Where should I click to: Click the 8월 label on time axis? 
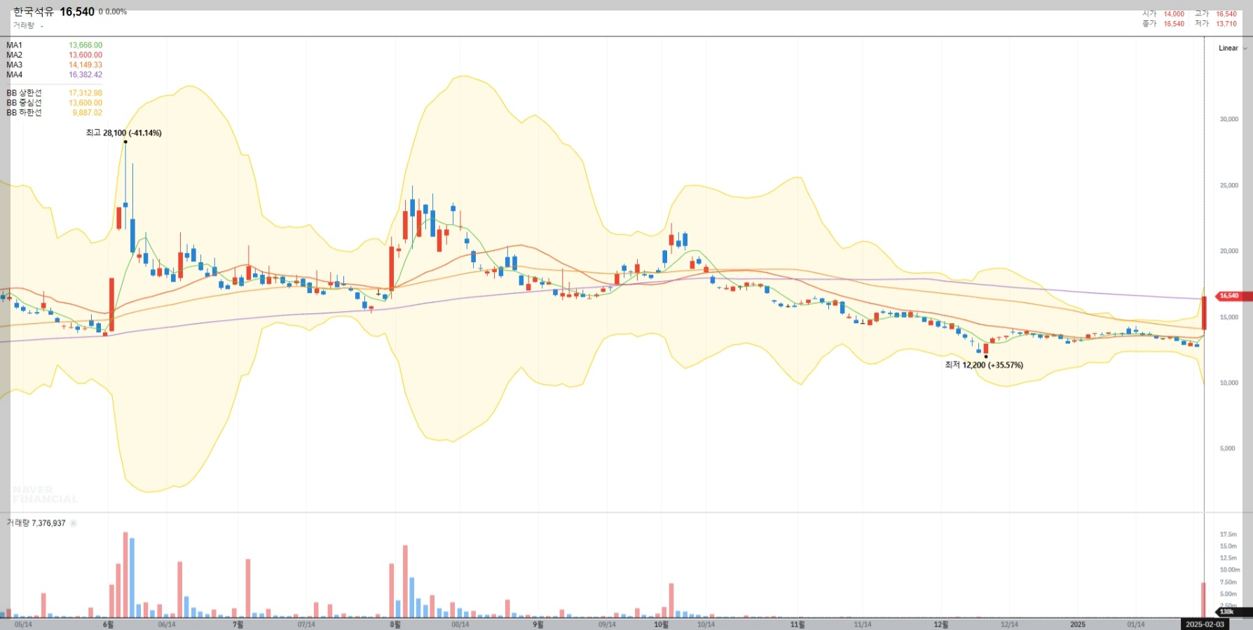pyautogui.click(x=395, y=624)
